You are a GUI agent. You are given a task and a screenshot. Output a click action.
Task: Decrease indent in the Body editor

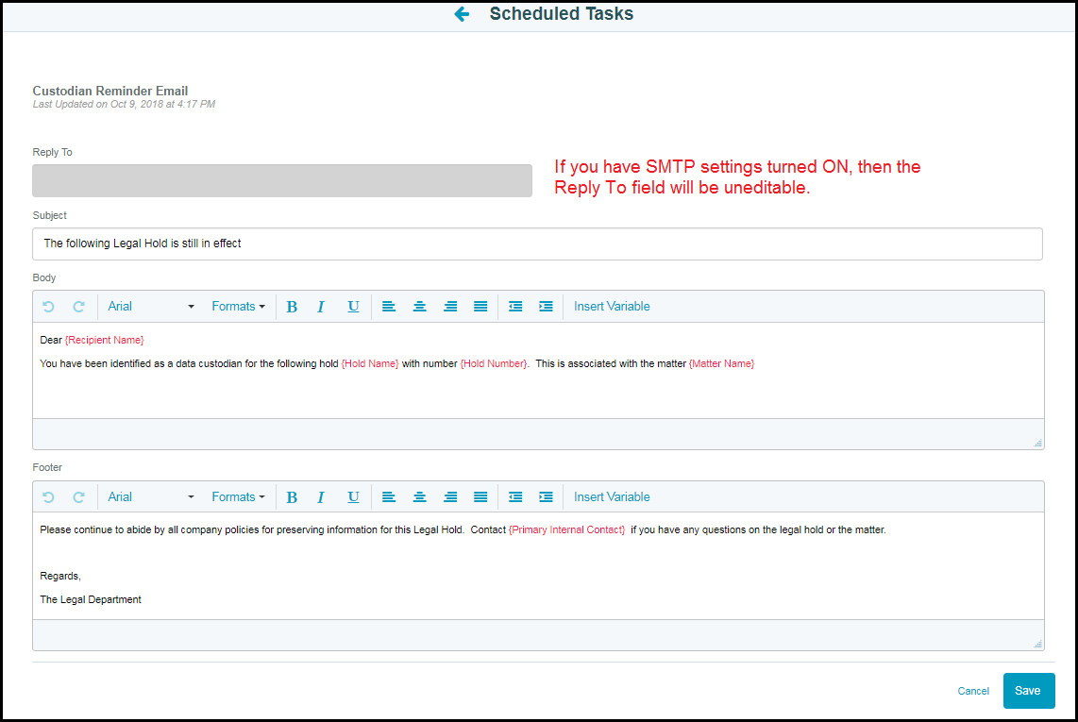tap(515, 307)
